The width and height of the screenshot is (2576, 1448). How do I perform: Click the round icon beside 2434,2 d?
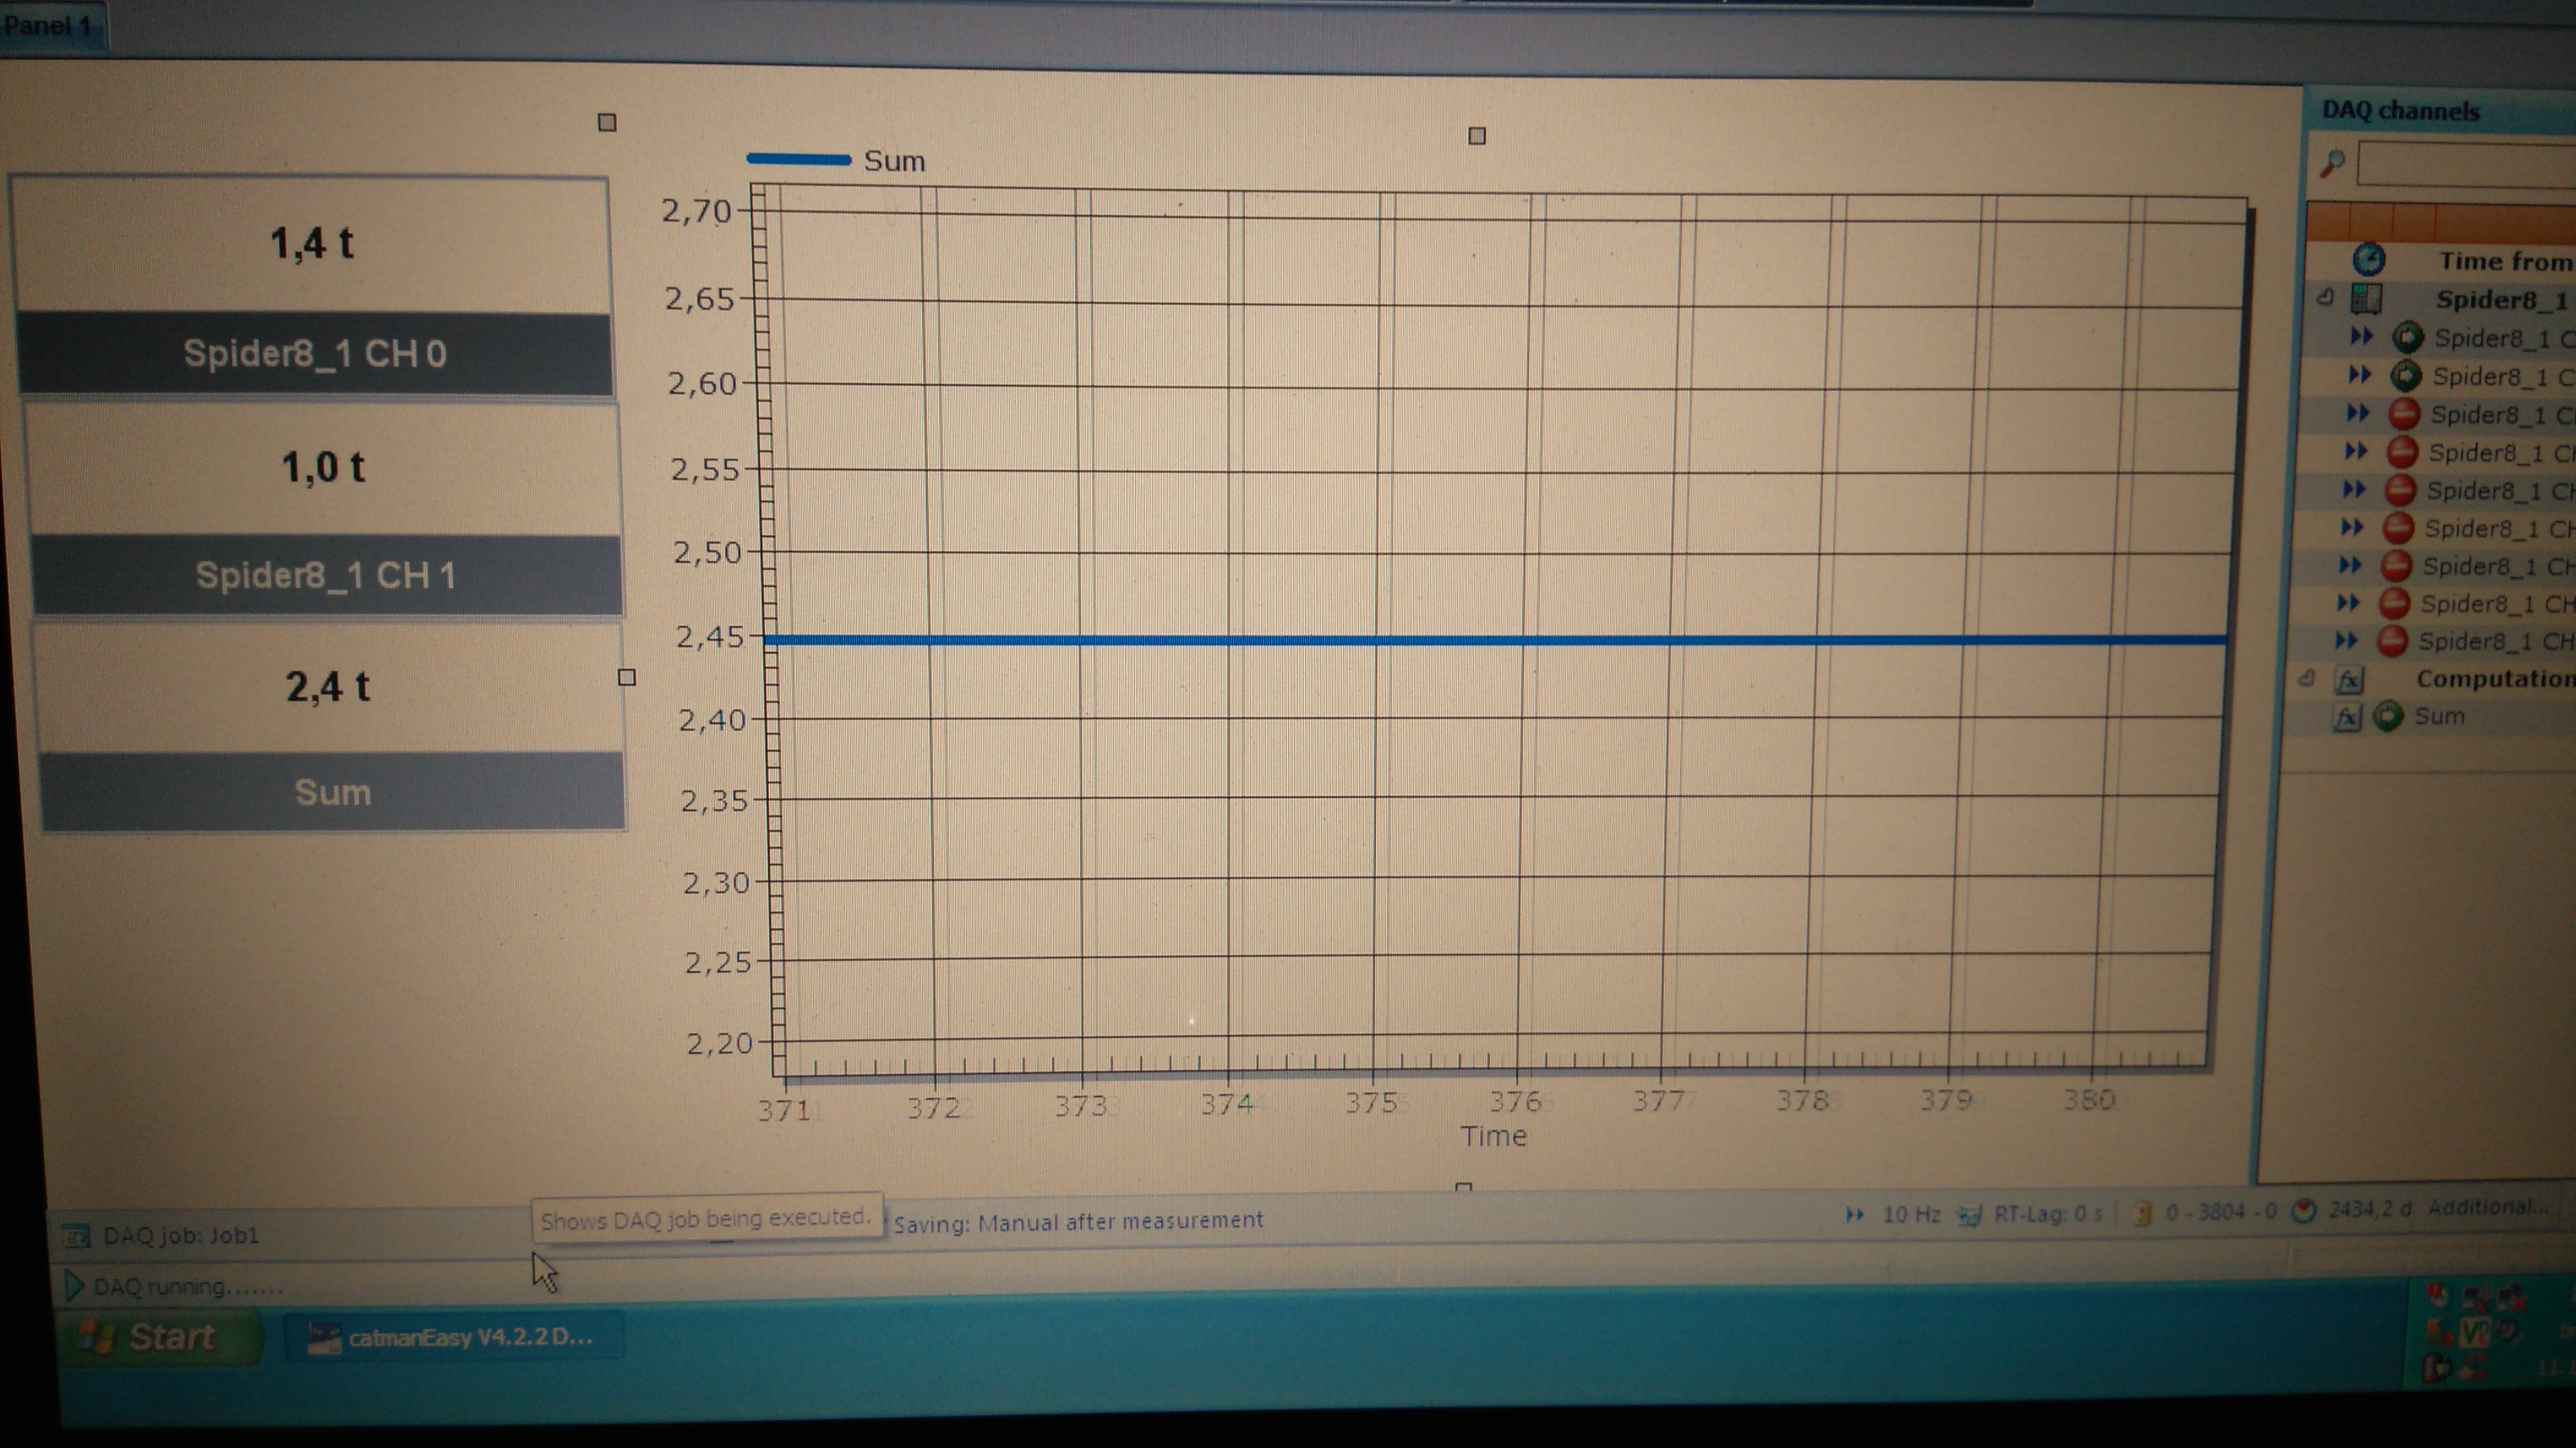pos(2304,1211)
